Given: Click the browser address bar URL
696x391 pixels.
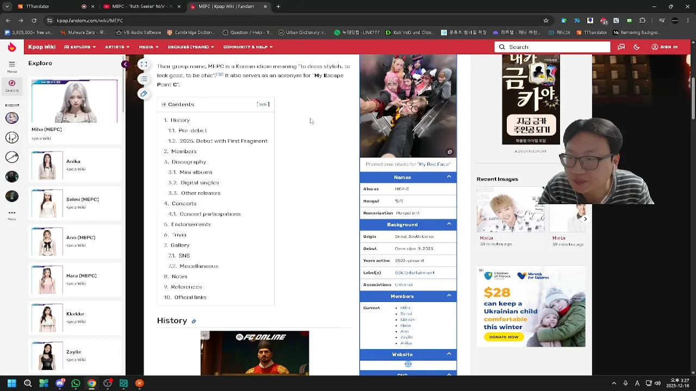Looking at the screenshot, I should [90, 21].
